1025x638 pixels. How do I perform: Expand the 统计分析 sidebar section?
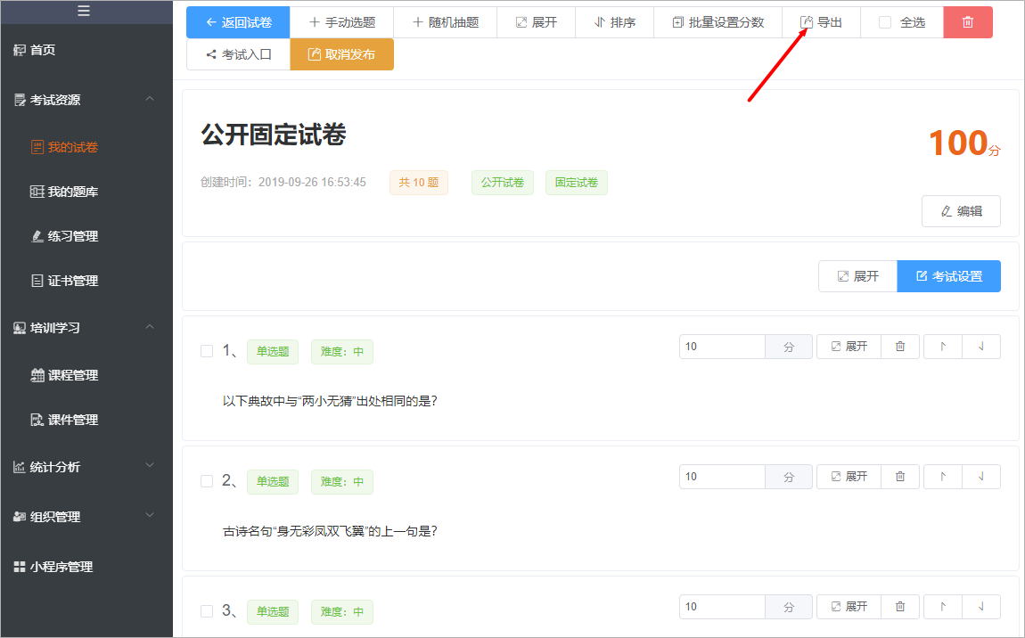pos(150,465)
